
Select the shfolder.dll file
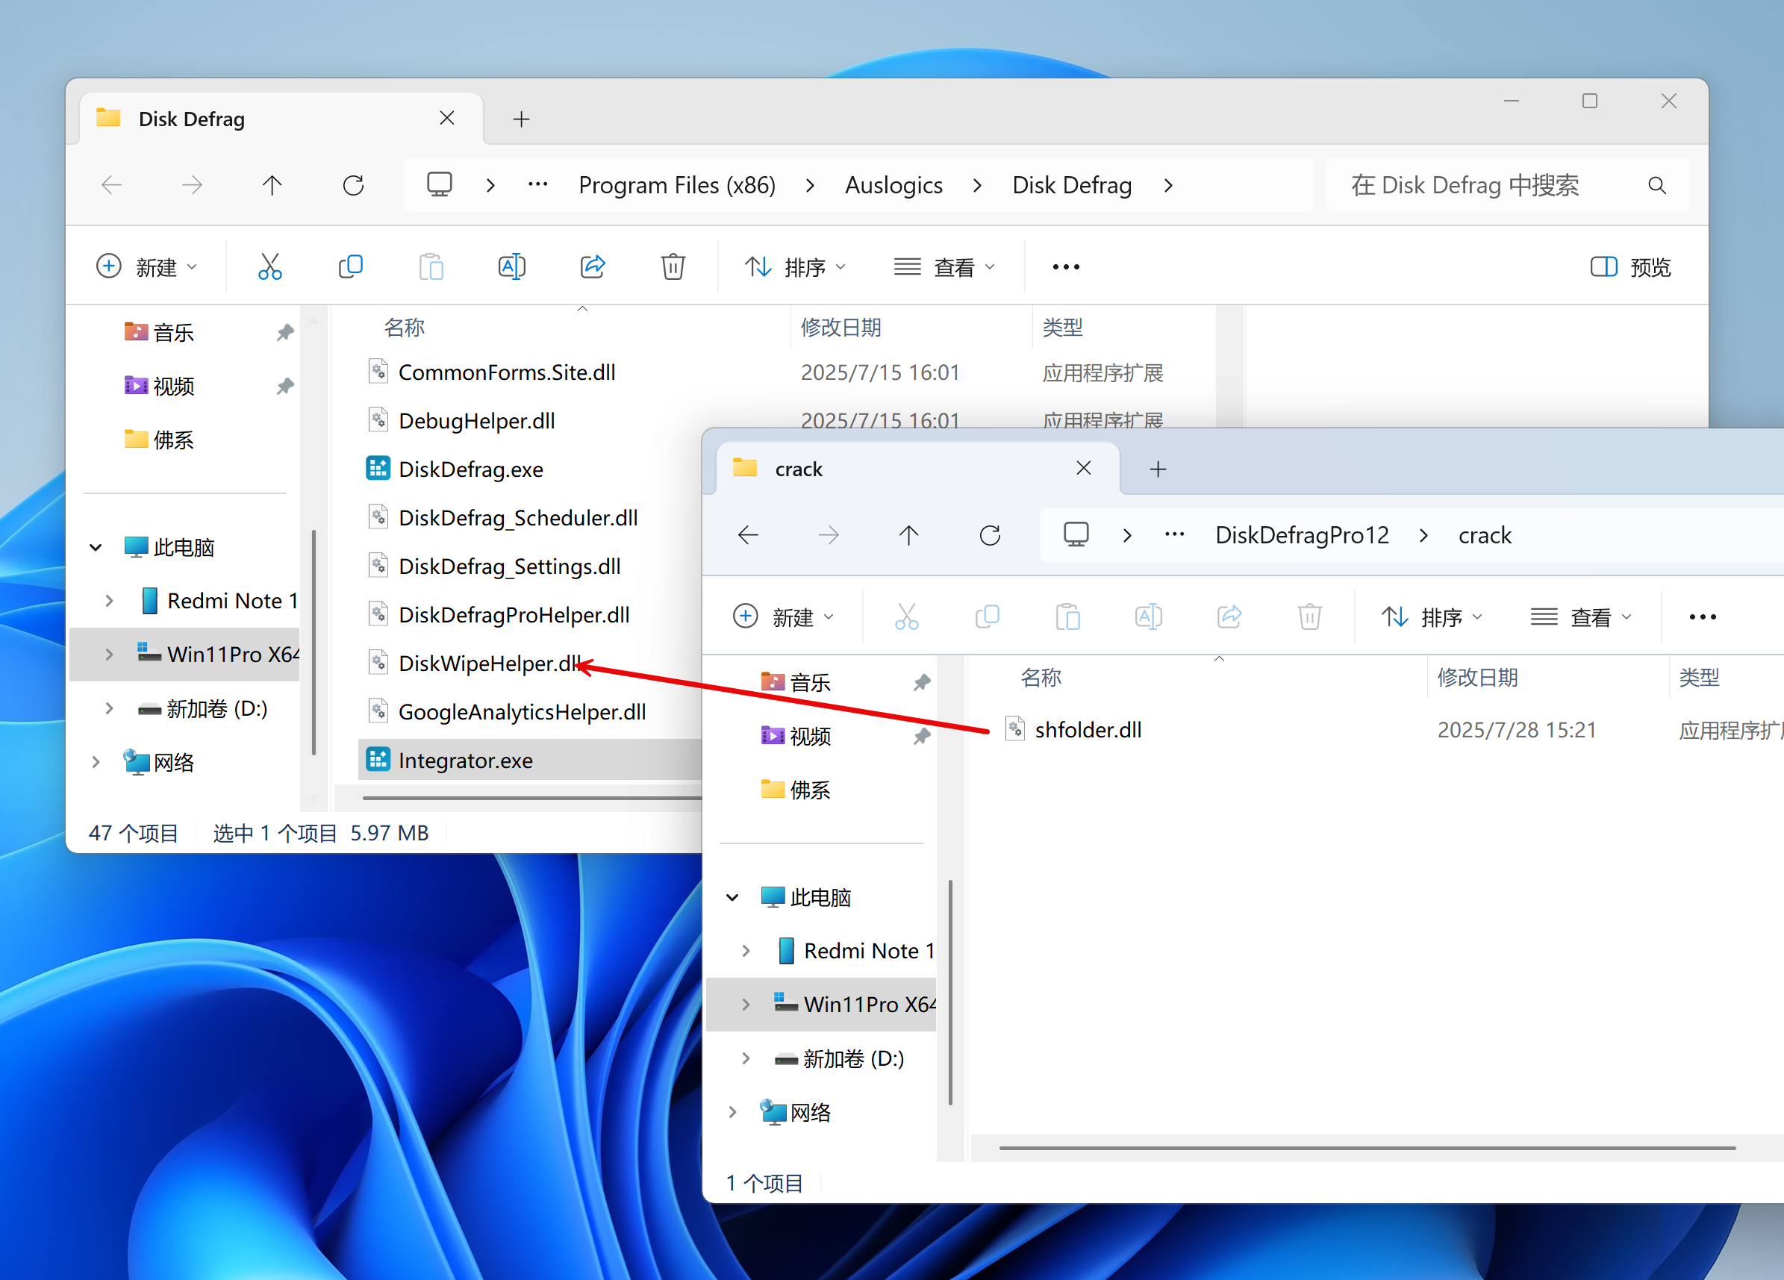(x=1088, y=730)
